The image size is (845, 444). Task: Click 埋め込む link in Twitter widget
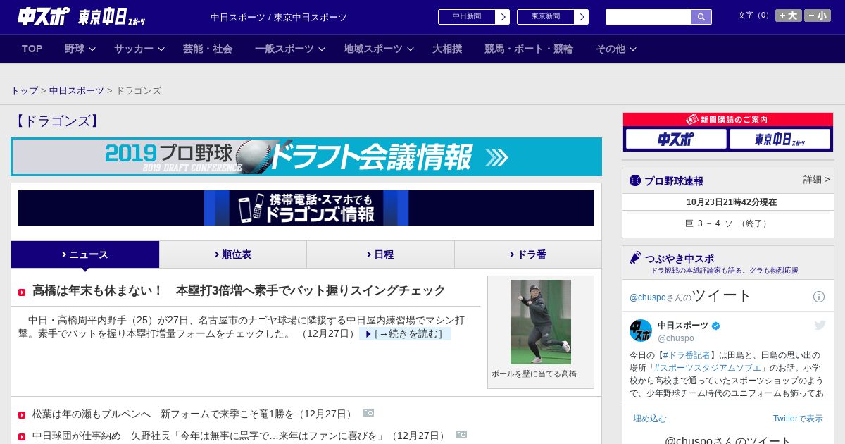(649, 419)
